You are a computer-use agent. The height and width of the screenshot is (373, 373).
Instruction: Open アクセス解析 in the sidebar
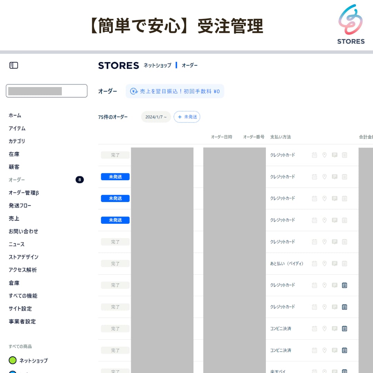(22, 270)
